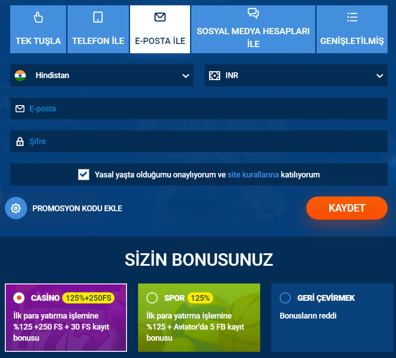
Task: Click the Casino bonus card description
Action: 61,327
